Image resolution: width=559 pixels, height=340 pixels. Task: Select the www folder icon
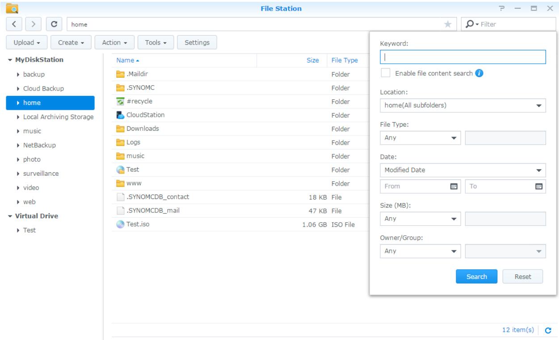pyautogui.click(x=120, y=183)
